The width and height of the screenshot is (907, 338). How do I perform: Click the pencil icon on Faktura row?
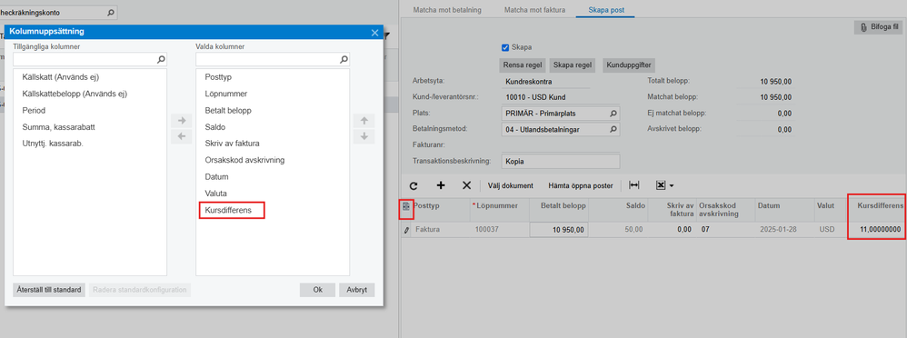pyautogui.click(x=406, y=230)
